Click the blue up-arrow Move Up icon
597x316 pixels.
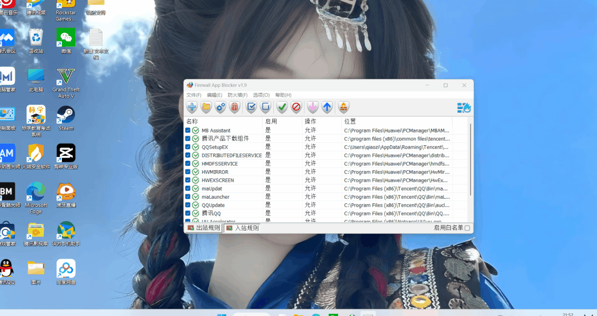[327, 107]
